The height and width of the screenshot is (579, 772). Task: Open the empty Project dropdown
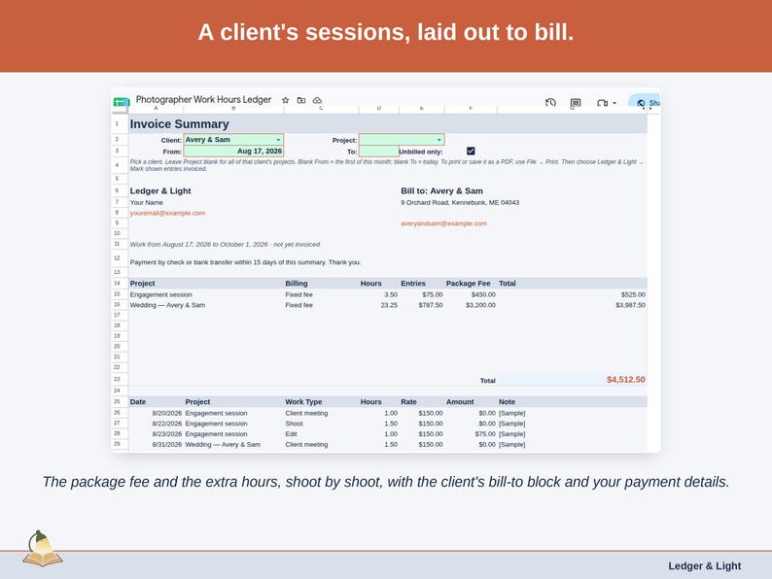402,140
